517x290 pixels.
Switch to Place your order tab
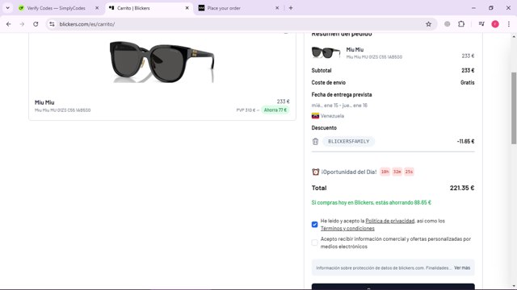[x=224, y=8]
